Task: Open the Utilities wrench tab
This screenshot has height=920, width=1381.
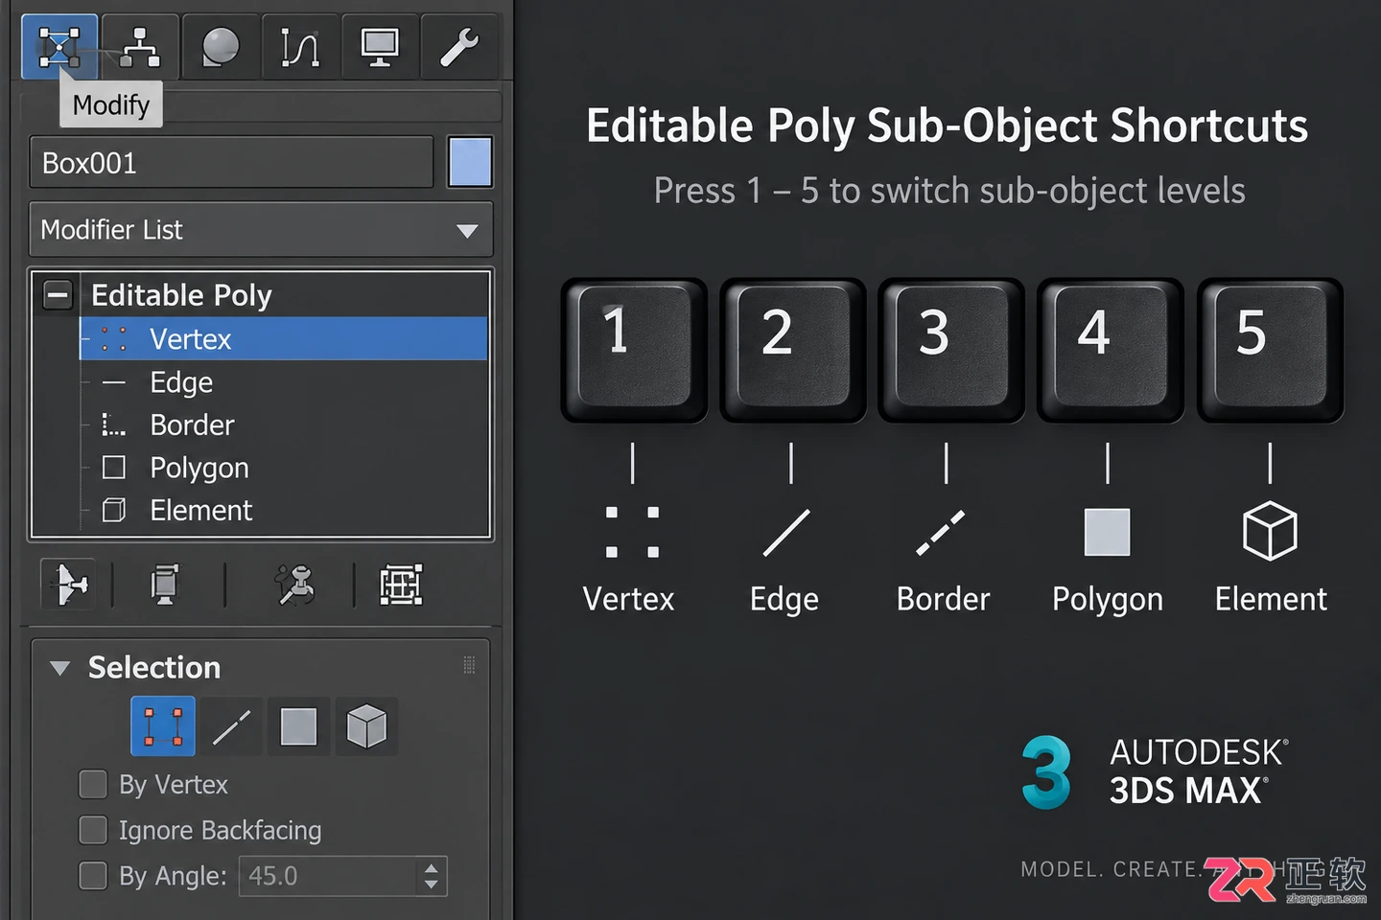Action: pos(459,46)
